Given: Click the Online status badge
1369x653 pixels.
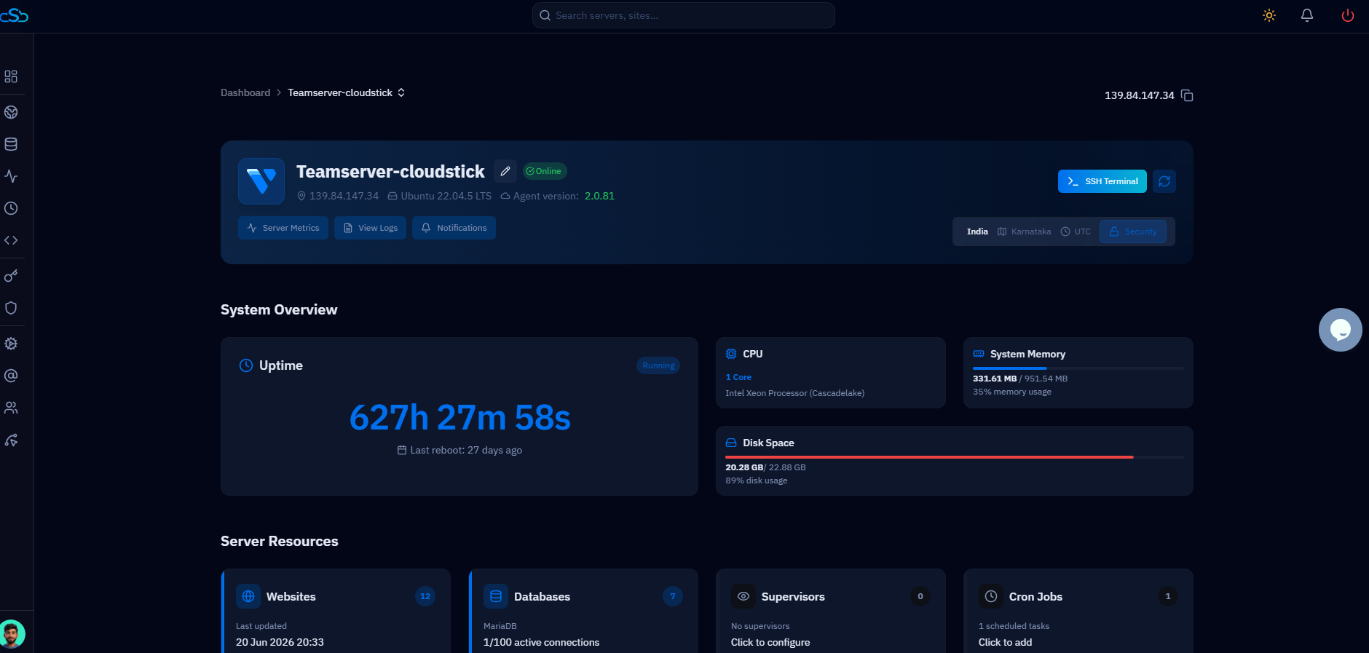Looking at the screenshot, I should (545, 171).
